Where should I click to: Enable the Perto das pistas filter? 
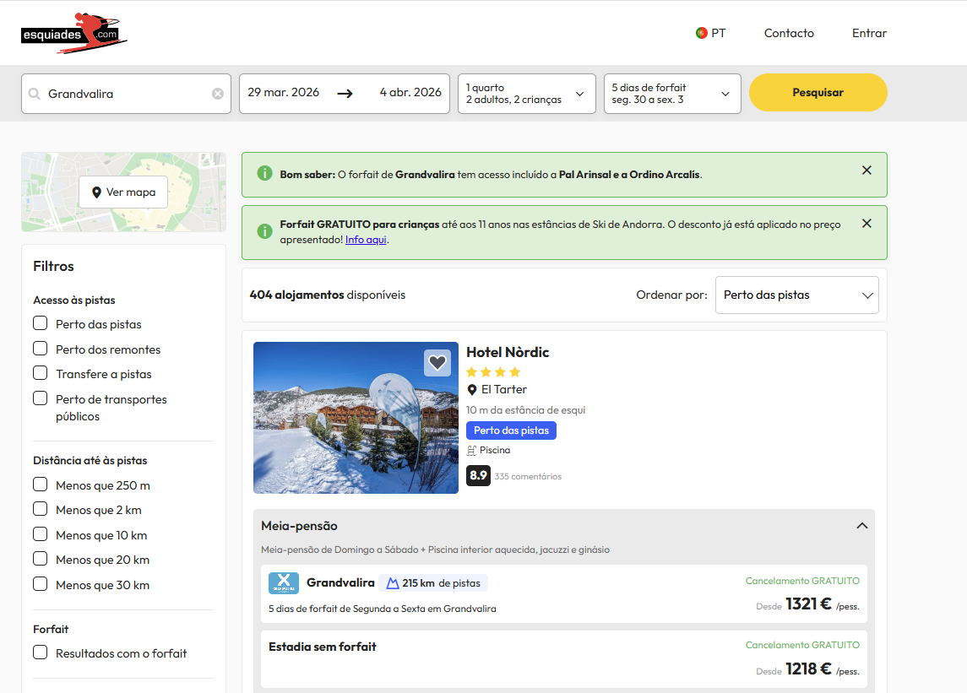click(40, 323)
